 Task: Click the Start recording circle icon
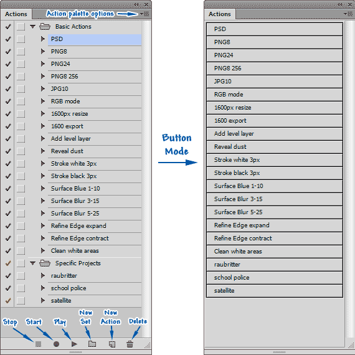pyautogui.click(x=56, y=344)
